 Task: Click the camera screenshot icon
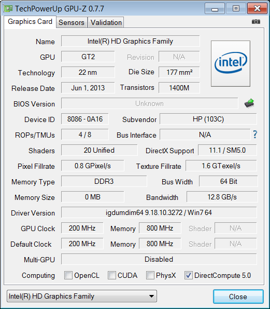(256, 21)
